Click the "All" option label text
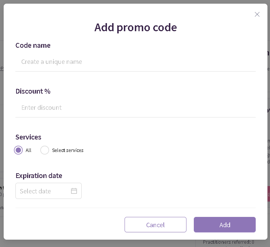 [x=29, y=150]
